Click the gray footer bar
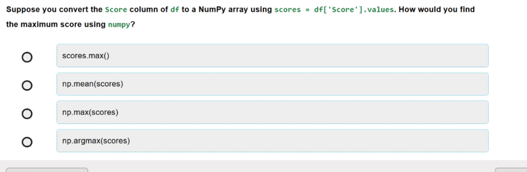Screen dimensions: 527x172 pyautogui.click(x=263, y=166)
